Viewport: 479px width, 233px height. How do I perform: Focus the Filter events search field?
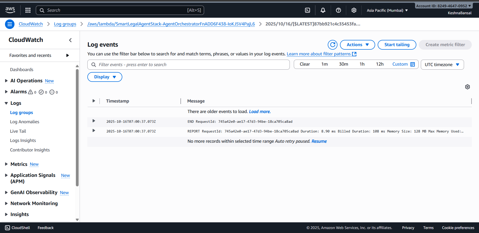click(188, 65)
